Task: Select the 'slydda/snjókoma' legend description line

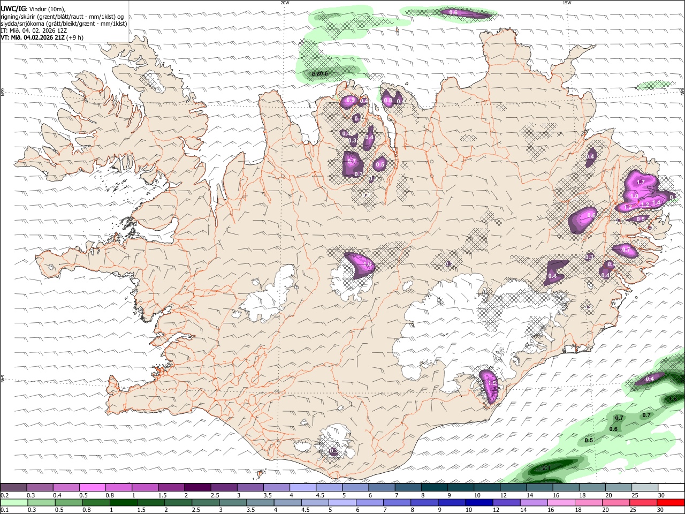Action: click(64, 24)
